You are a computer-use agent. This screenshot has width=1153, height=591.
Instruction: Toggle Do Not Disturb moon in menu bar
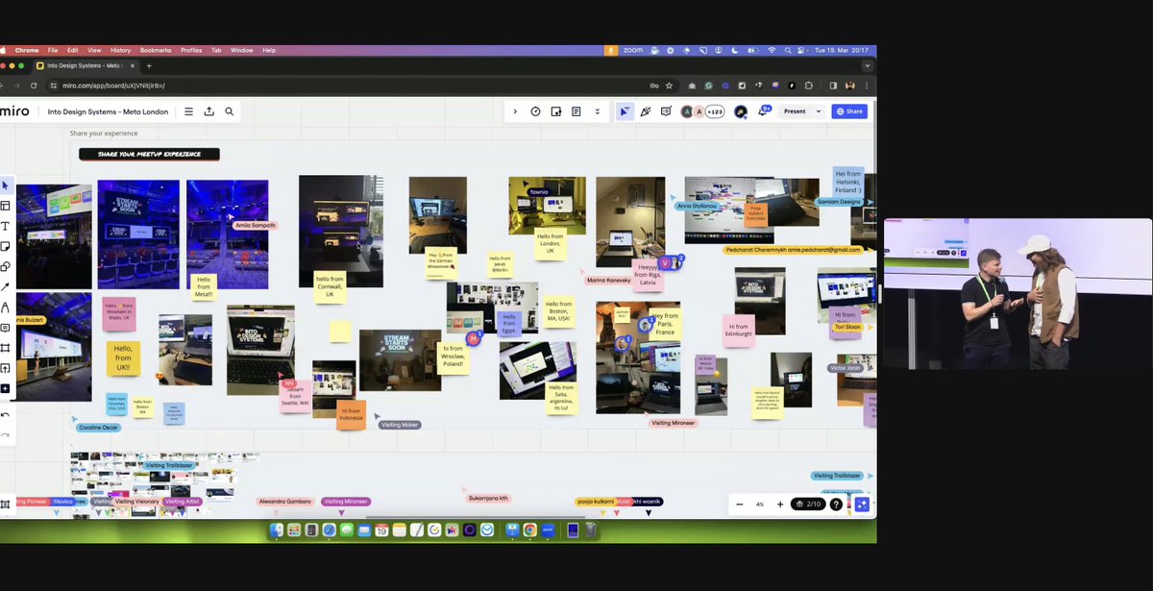[x=737, y=50]
